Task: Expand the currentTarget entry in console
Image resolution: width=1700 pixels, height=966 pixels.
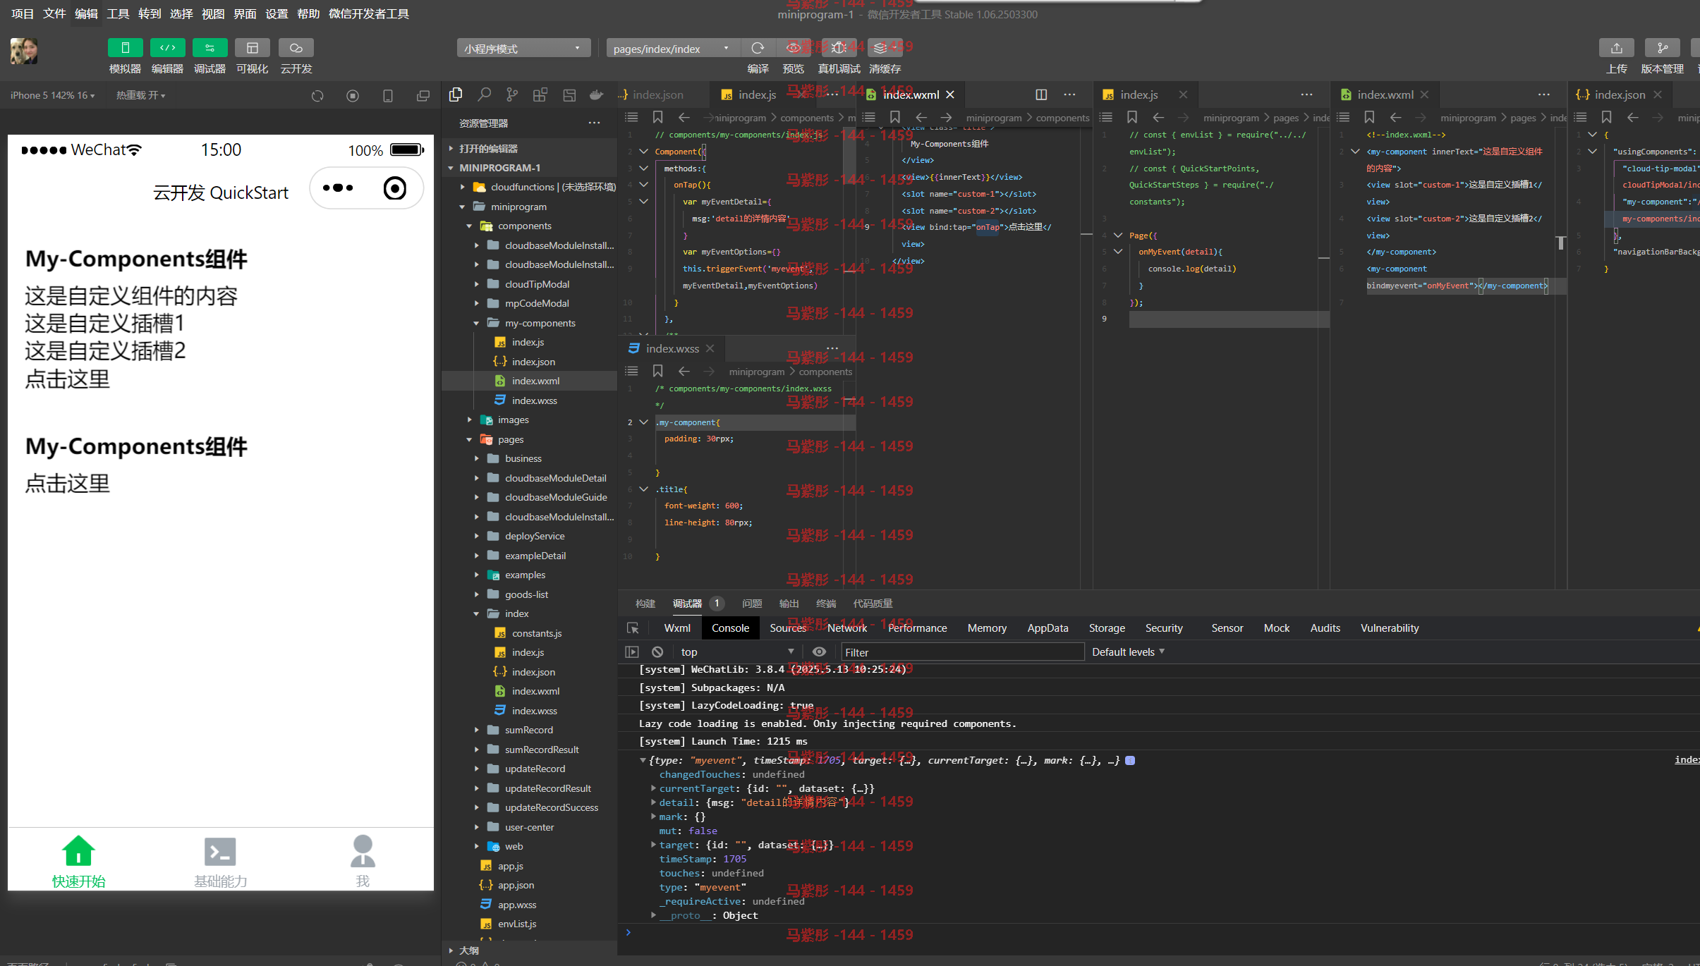Action: [653, 788]
